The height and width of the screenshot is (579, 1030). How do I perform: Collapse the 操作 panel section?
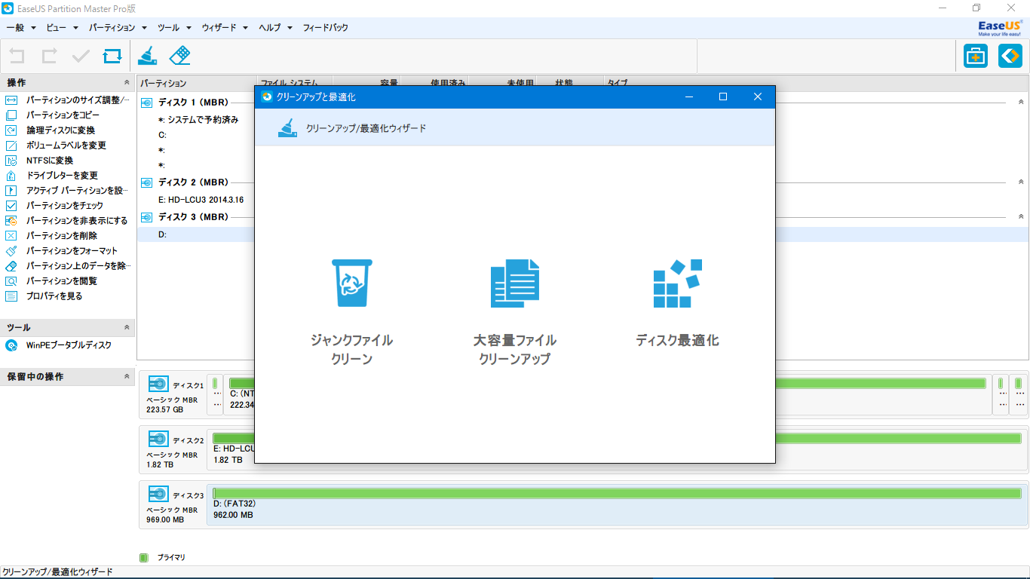[127, 83]
